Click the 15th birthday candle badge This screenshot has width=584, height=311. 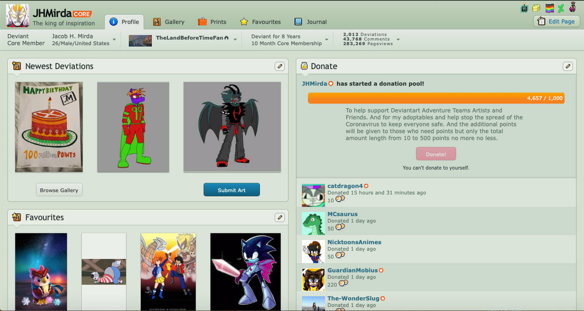[524, 8]
